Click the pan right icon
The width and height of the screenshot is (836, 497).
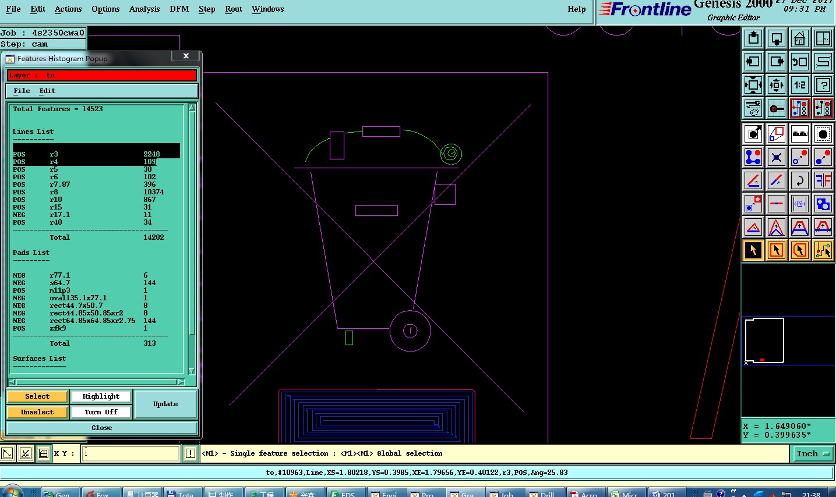[777, 62]
